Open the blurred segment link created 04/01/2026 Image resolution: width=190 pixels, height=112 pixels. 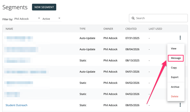(25, 72)
